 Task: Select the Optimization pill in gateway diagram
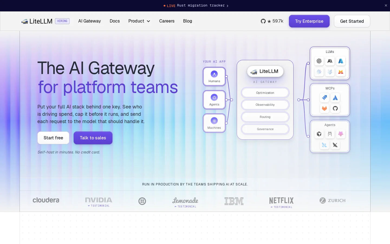[x=265, y=93]
